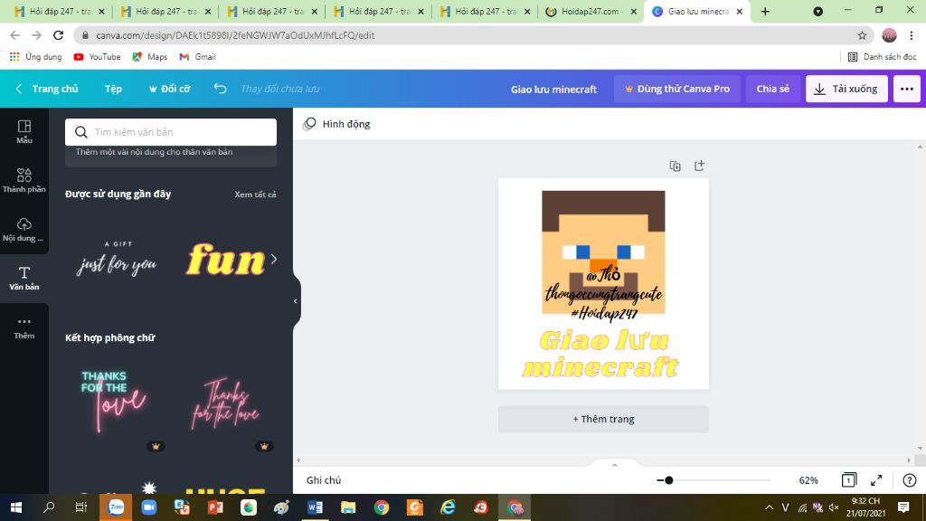Open the Nội dung uploads panel
This screenshot has height=521, width=926.
coord(24,229)
